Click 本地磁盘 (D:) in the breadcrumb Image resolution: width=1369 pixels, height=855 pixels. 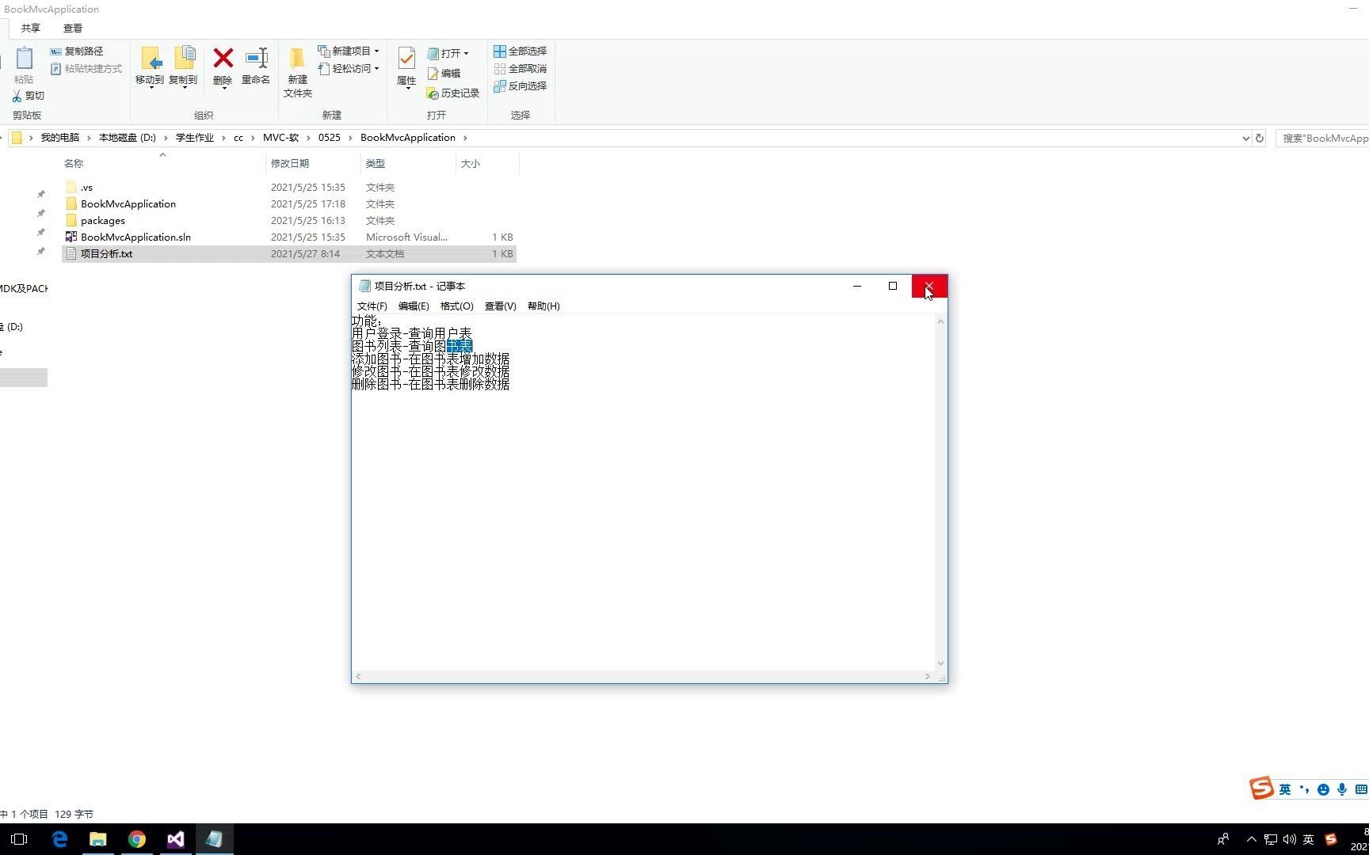[x=128, y=138]
